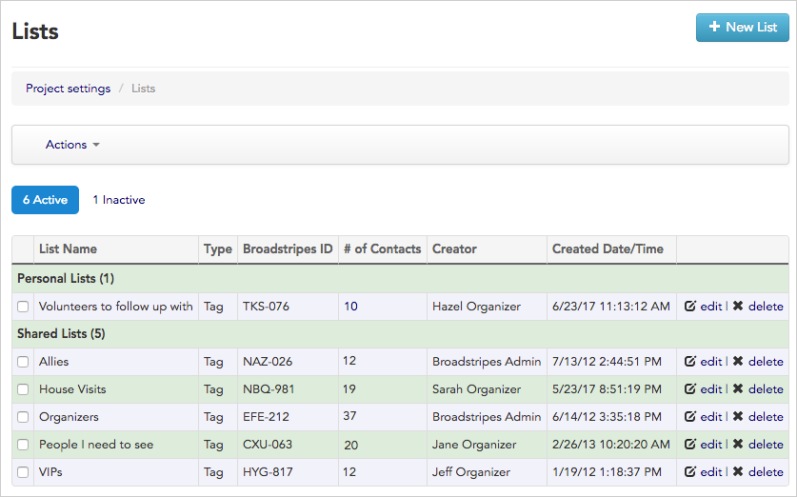Viewport: 797px width, 497px height.
Task: Click edit link for People I need to see
Action: coord(711,445)
